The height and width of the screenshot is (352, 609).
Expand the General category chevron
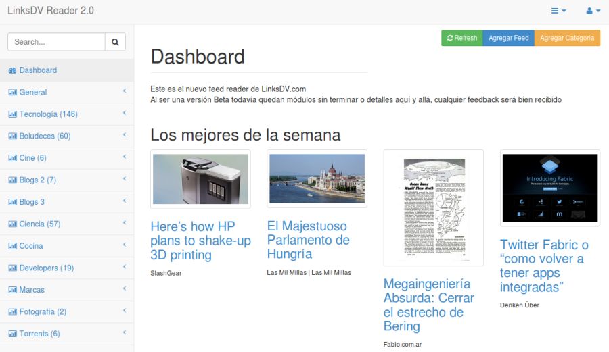click(x=125, y=91)
